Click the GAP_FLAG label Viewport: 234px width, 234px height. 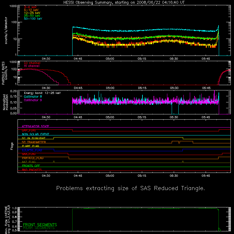(x=29, y=130)
